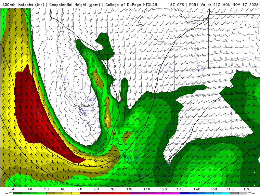Click the legend value 30

pos(13,189)
